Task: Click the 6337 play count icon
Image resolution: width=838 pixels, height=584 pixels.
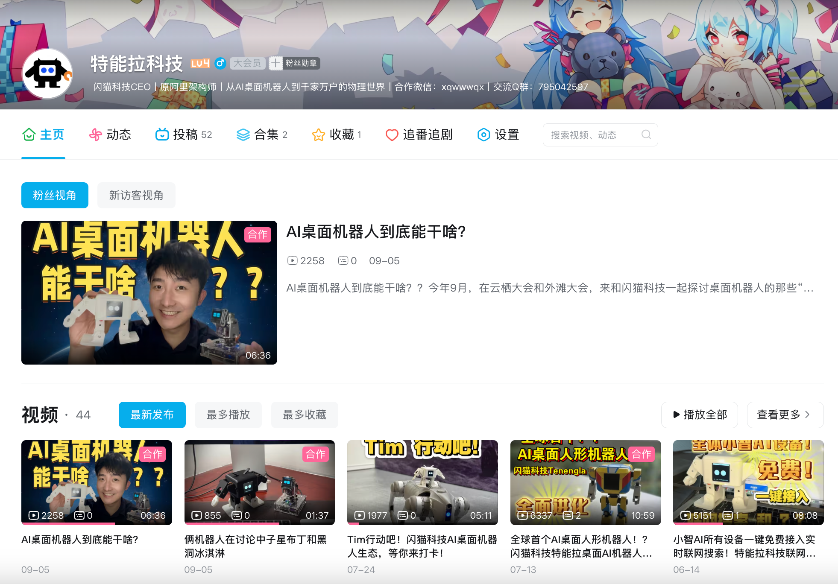Action: (x=523, y=515)
